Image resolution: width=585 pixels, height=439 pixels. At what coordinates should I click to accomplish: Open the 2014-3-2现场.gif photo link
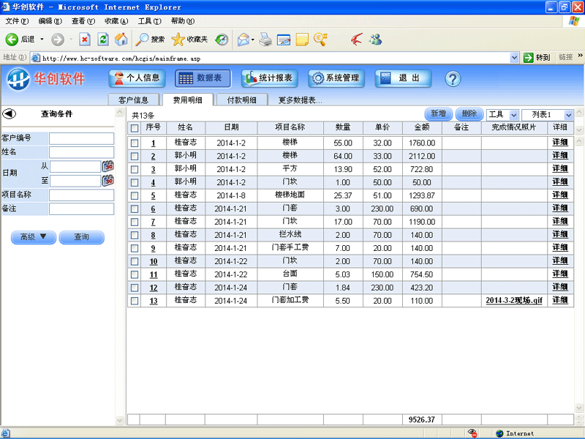(x=513, y=301)
